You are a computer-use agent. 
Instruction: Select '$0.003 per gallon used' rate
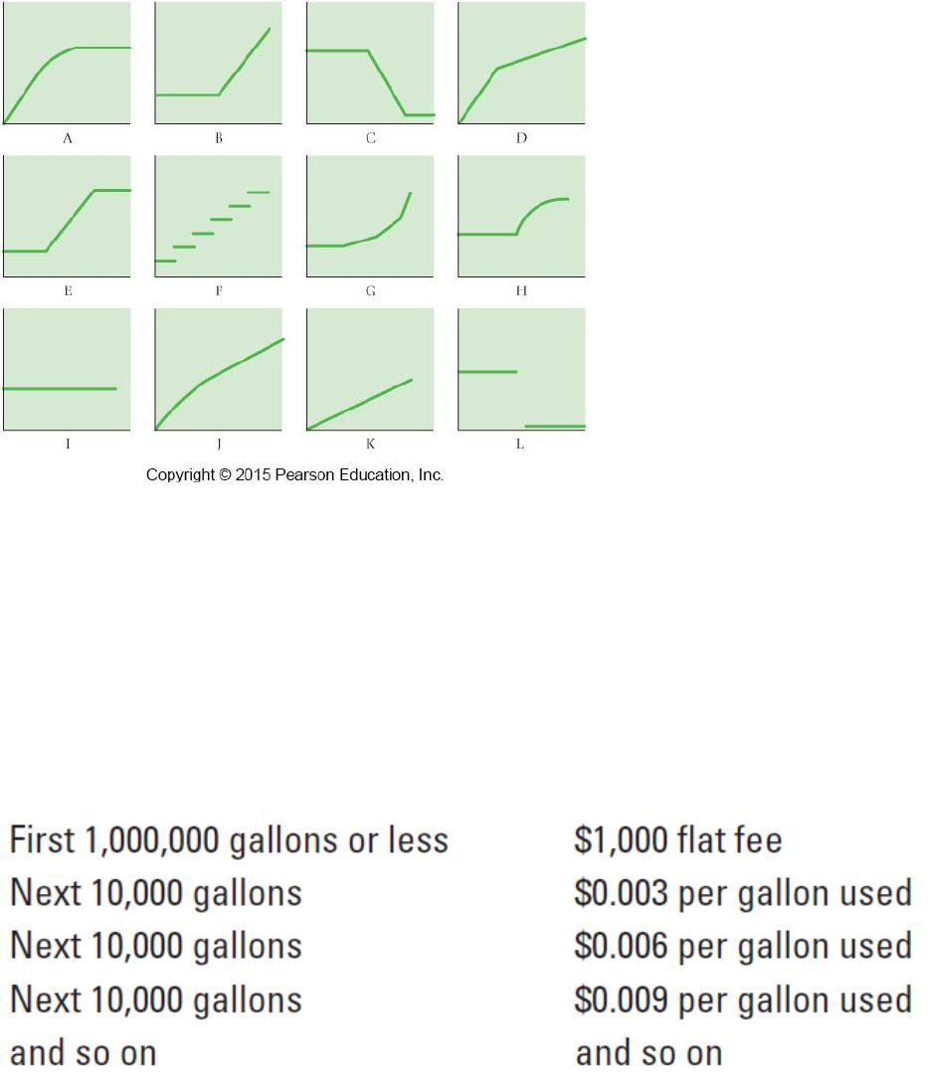click(743, 894)
